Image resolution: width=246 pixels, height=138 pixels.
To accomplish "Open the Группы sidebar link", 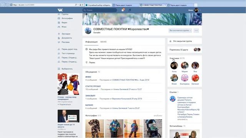I will 65,14.
